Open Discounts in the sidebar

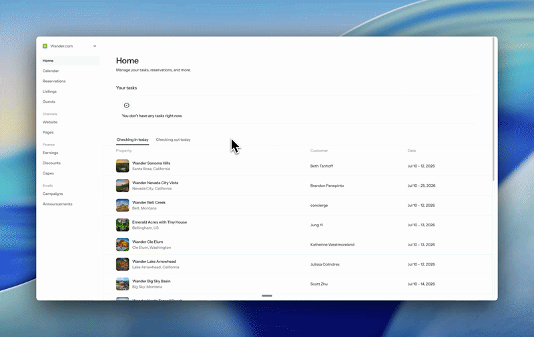click(x=51, y=163)
